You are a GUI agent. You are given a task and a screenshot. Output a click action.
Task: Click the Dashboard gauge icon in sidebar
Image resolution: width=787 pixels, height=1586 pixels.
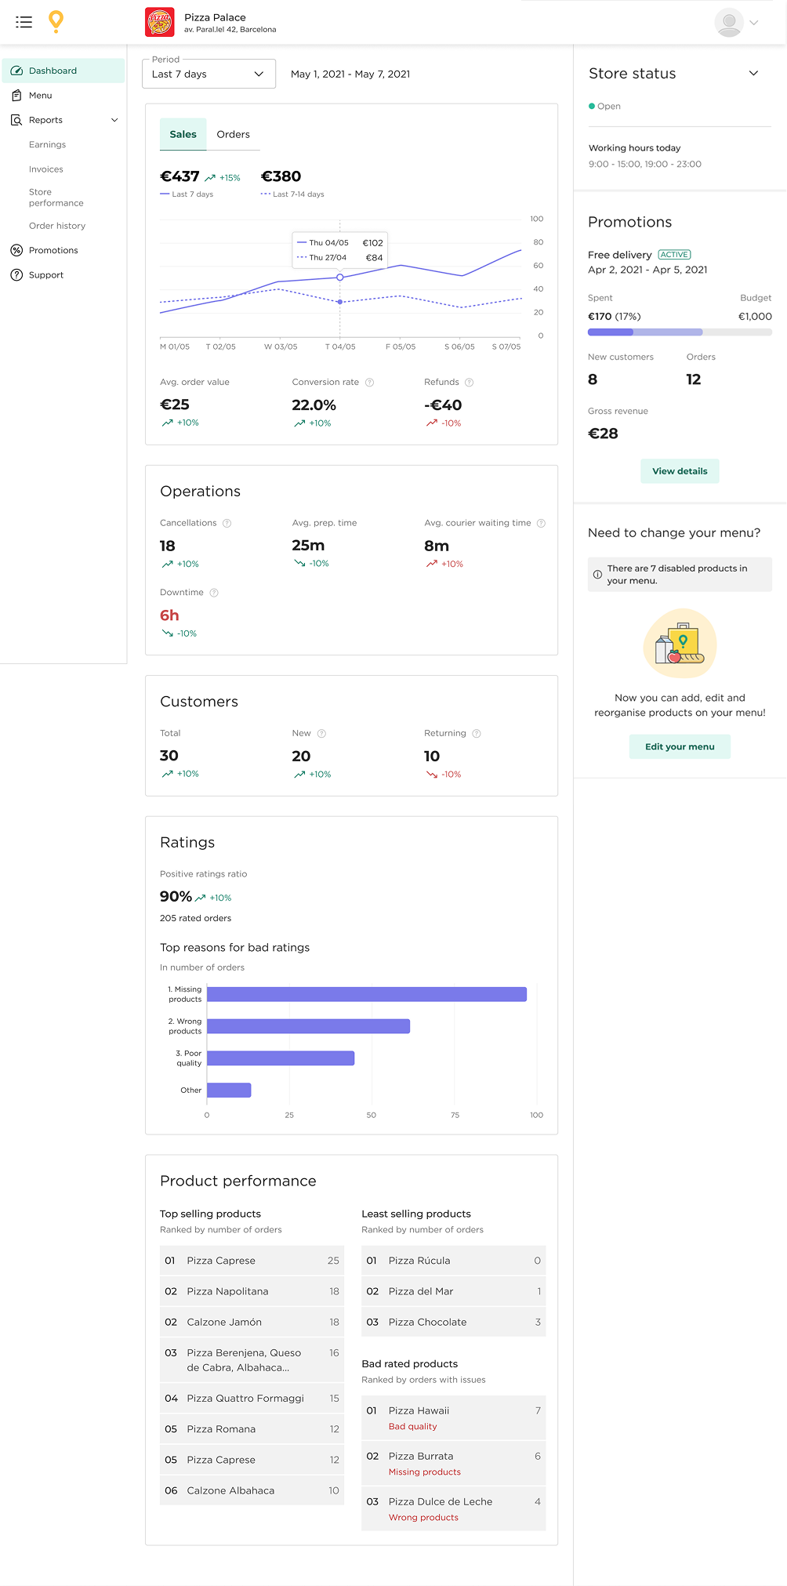[16, 71]
